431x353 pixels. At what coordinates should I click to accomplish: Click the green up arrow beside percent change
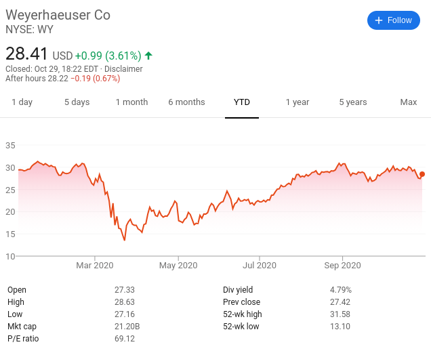pos(148,56)
